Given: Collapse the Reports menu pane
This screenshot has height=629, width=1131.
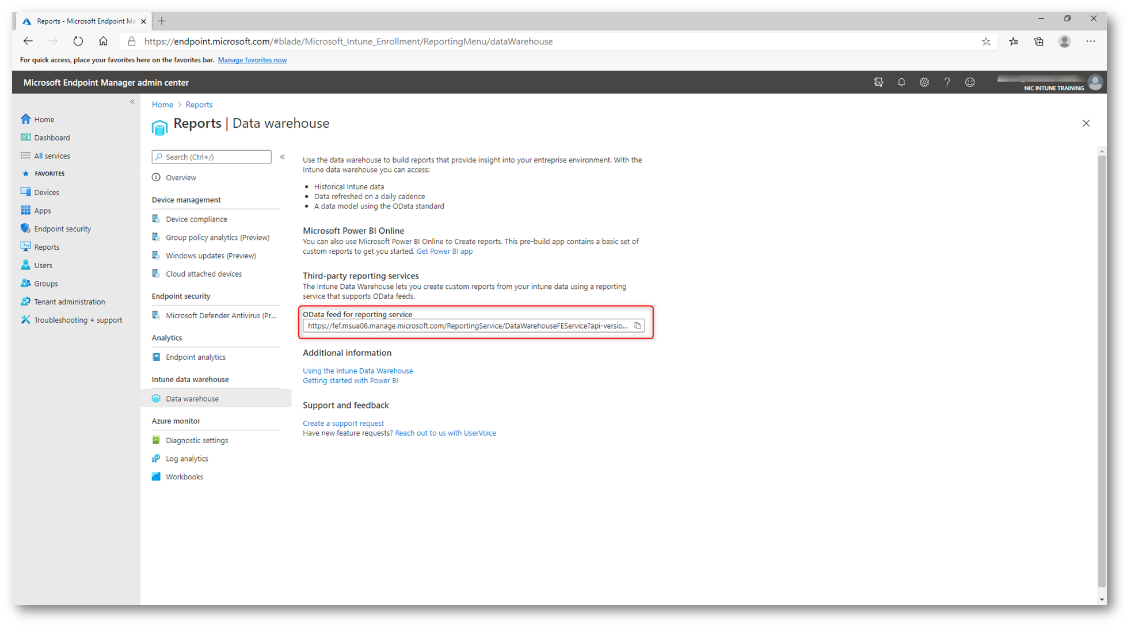Looking at the screenshot, I should (283, 157).
